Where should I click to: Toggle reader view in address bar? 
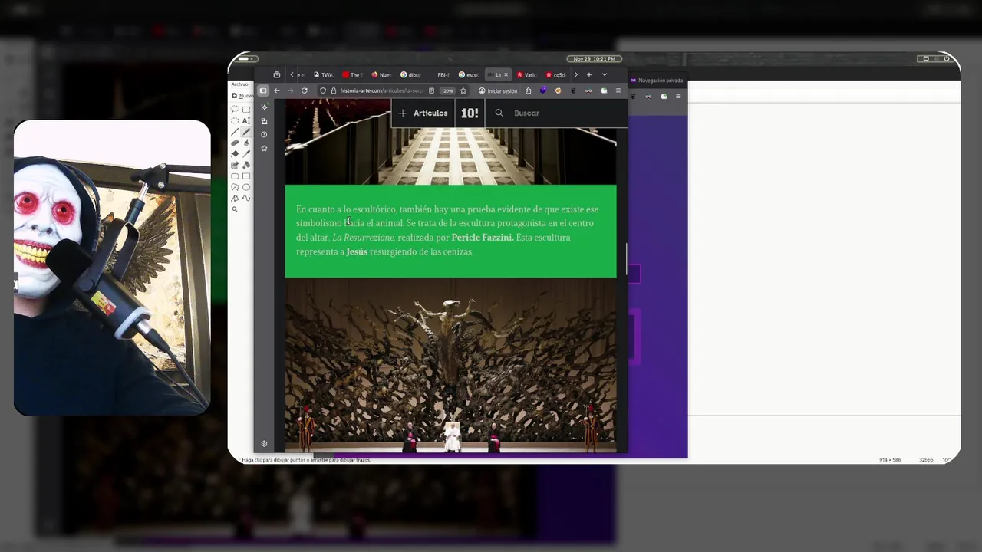(x=432, y=90)
